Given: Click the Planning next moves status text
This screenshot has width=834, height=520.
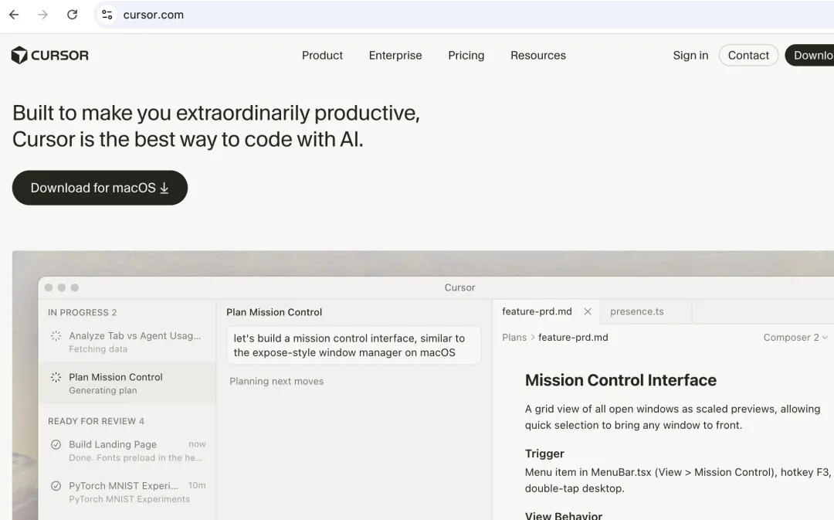Looking at the screenshot, I should click(276, 381).
